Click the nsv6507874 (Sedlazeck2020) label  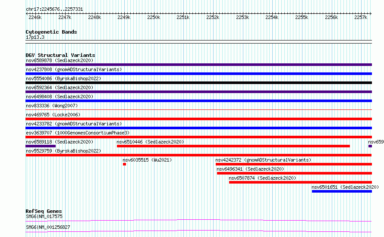click(x=262, y=178)
